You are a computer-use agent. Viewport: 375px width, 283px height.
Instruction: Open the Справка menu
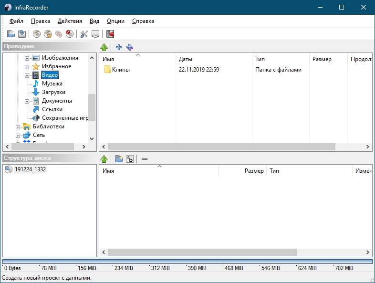click(143, 21)
